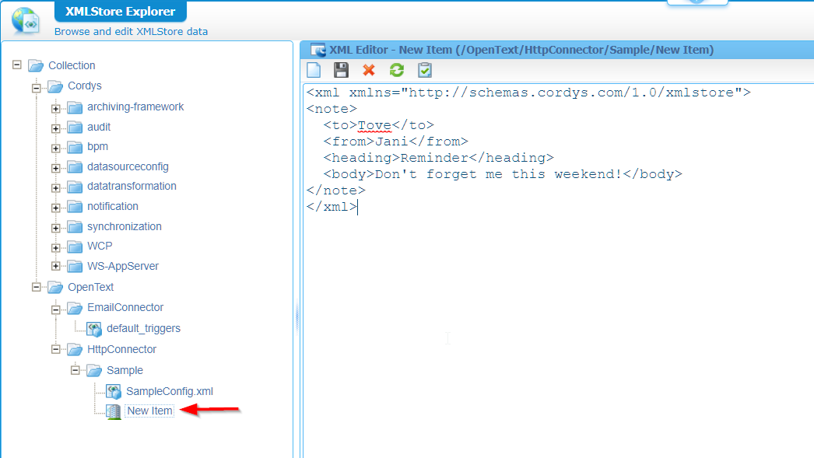This screenshot has width=814, height=458.
Task: Click the default_triggers file icon
Action: [94, 329]
